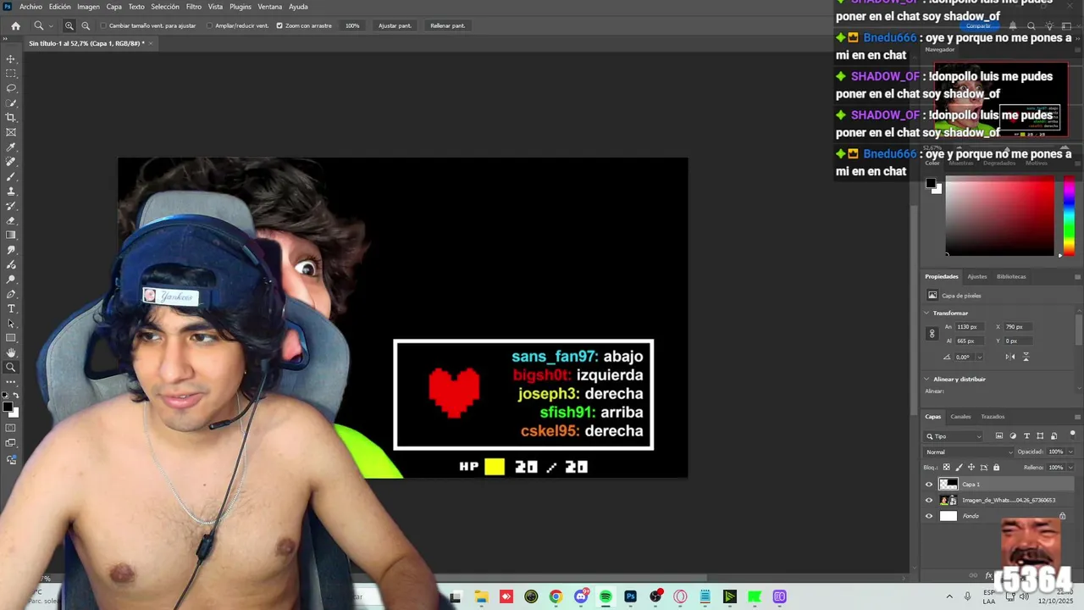The image size is (1084, 610).
Task: Hide the Capa 1 layer
Action: point(929,485)
